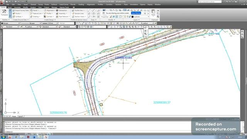Image resolution: width=247 pixels, height=139 pixels.
Task: Open the Window menu
Action: click(157, 5)
